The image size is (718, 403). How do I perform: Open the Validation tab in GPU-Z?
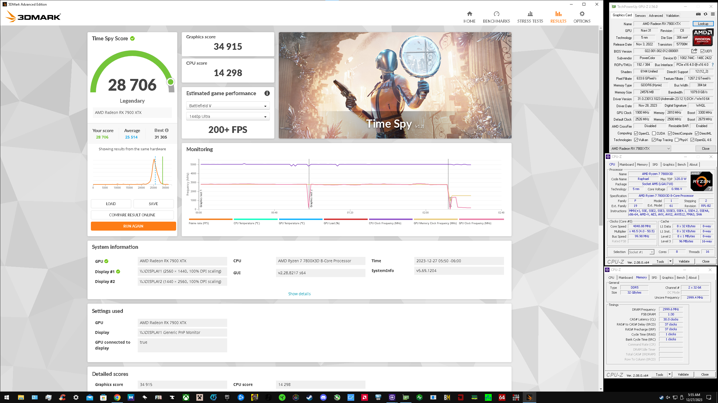[x=673, y=15]
